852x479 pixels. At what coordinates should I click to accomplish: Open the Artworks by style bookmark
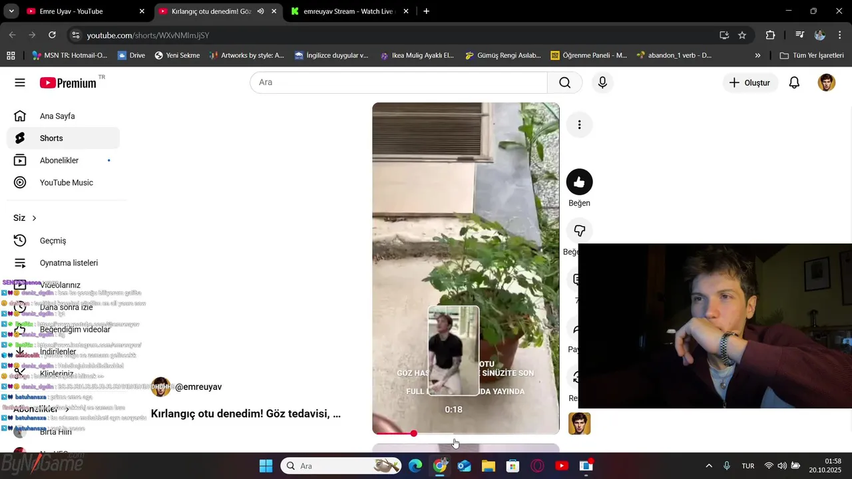246,55
